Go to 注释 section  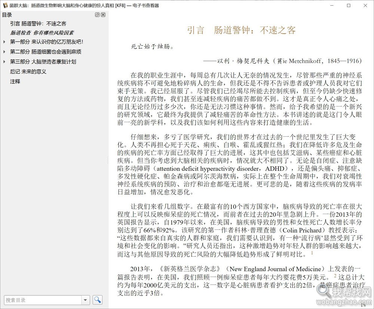15,82
